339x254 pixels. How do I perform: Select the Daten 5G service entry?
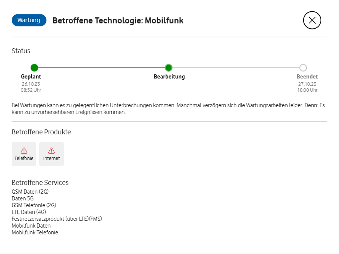pyautogui.click(x=23, y=199)
